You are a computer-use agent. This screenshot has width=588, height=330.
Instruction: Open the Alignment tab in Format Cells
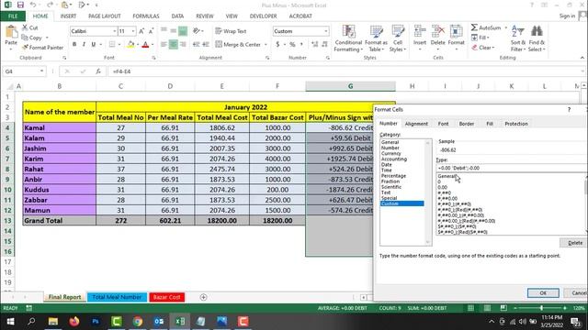[x=416, y=124]
